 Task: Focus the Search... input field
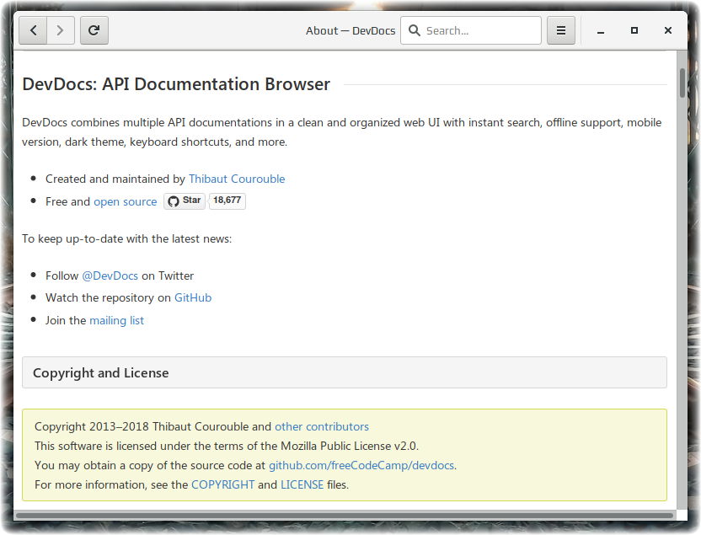(471, 30)
